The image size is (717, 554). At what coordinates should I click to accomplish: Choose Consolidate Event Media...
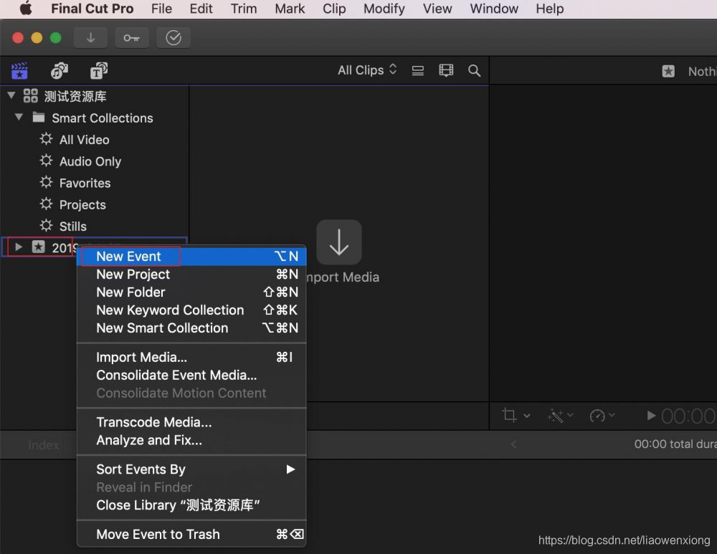tap(191, 375)
